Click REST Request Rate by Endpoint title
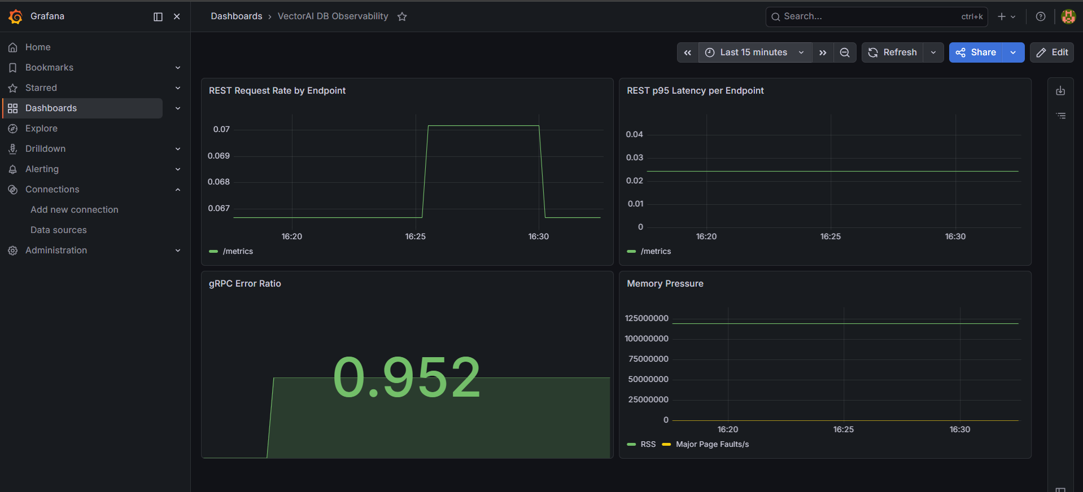This screenshot has width=1083, height=492. tap(277, 91)
